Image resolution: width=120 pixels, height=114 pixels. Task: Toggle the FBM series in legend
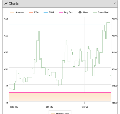49,12
